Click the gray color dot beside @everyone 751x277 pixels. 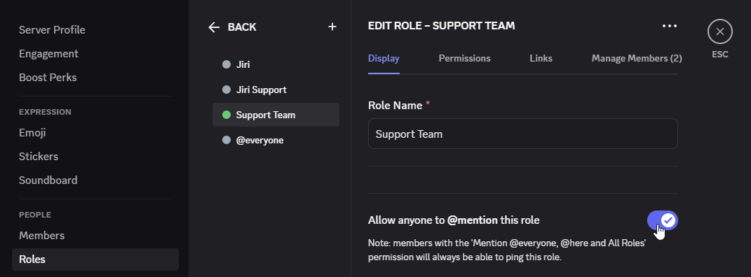point(226,140)
